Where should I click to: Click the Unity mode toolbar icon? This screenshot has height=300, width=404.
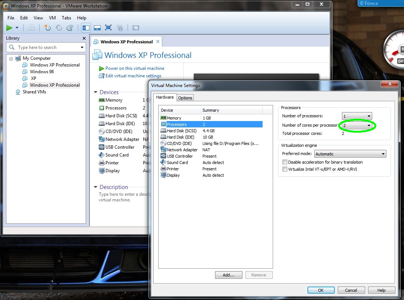click(x=120, y=28)
